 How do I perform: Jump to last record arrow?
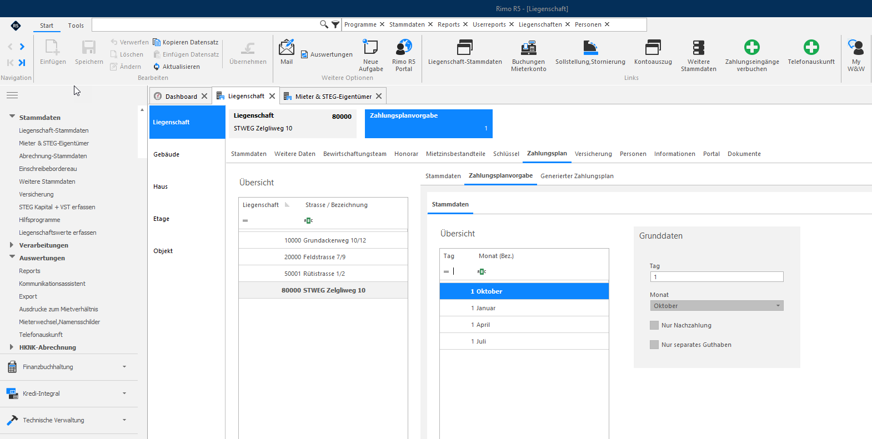click(22, 63)
